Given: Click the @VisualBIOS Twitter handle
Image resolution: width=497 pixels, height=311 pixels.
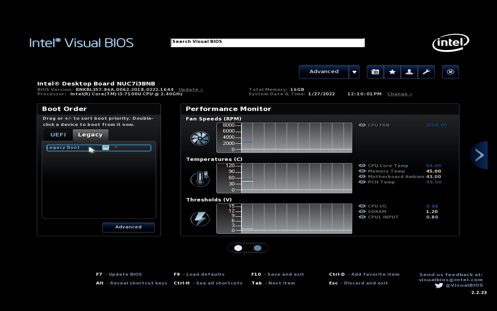Looking at the screenshot, I should pyautogui.click(x=464, y=285).
